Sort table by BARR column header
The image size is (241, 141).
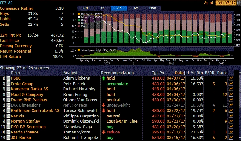coord(209,73)
